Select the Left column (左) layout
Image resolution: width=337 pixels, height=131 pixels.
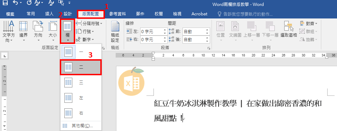point(81,98)
